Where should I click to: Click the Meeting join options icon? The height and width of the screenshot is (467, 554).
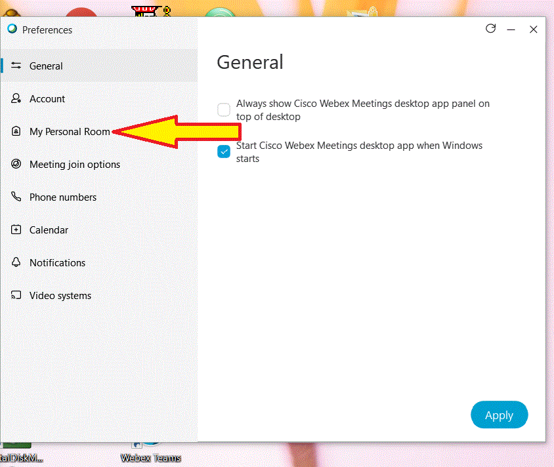16,164
